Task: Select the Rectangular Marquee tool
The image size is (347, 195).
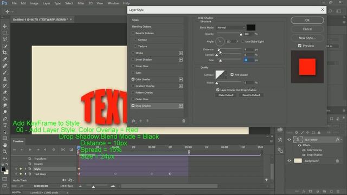Action: pos(5,32)
